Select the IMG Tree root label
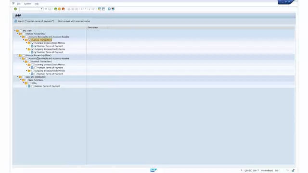The image size is (308, 173). 27,31
